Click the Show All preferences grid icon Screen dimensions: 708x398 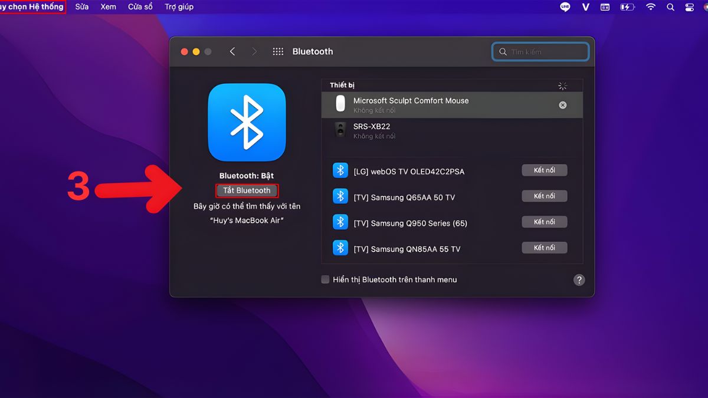pos(277,51)
